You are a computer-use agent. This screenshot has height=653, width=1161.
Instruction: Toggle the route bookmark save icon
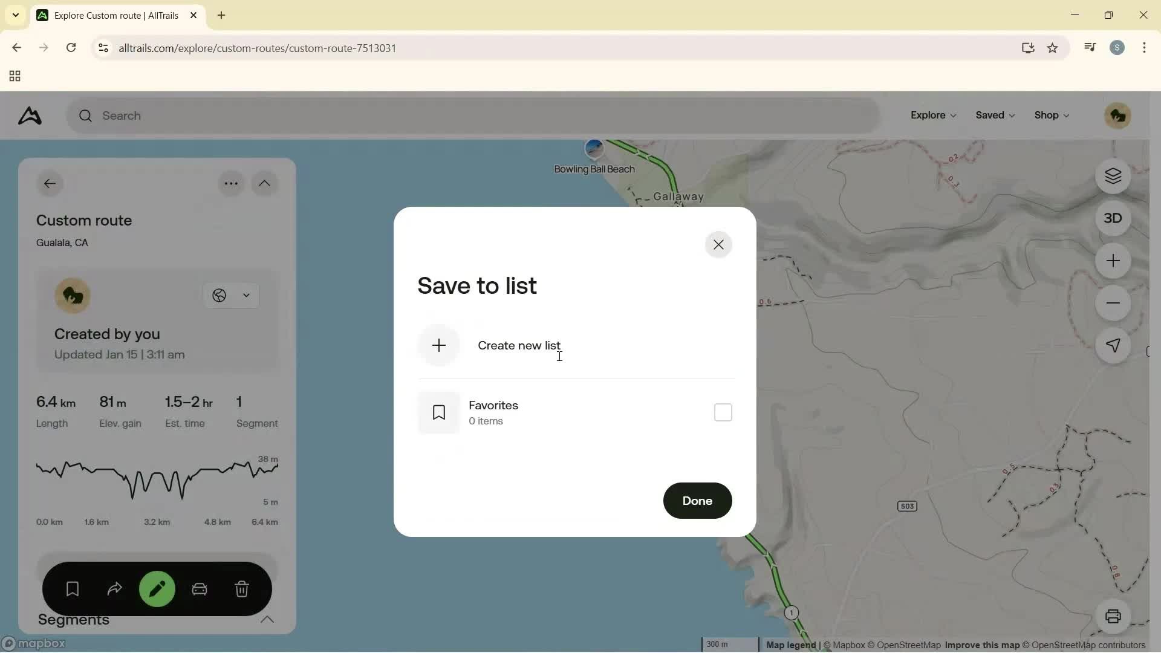tap(72, 588)
